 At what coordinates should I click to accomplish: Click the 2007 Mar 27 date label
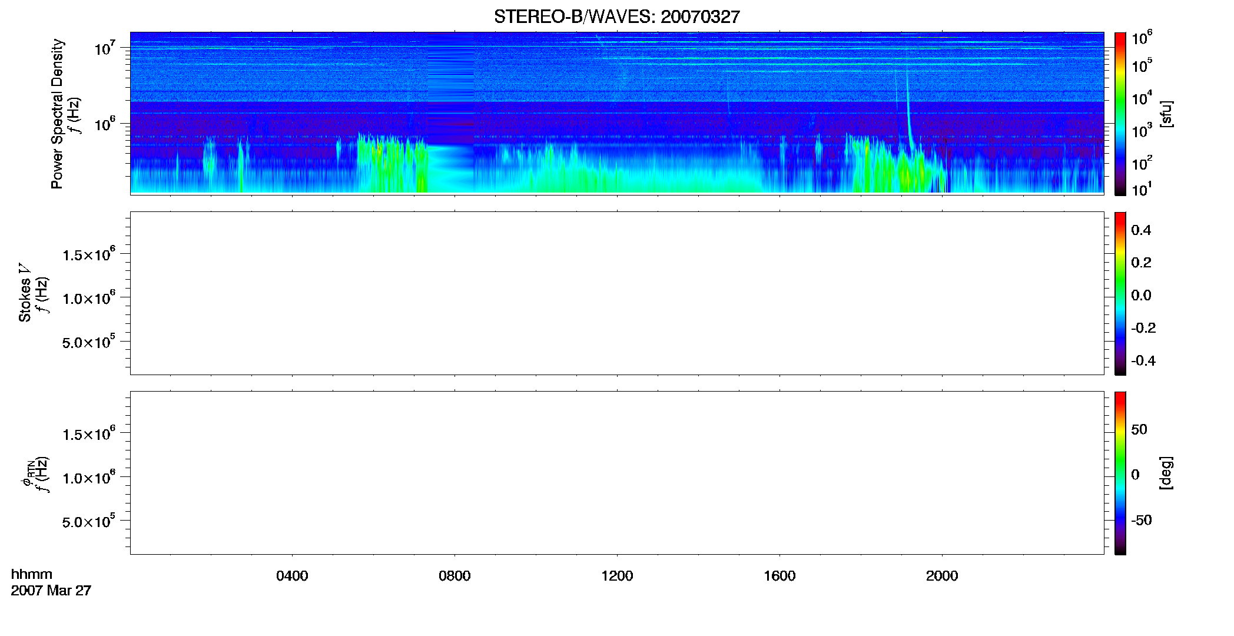(51, 591)
